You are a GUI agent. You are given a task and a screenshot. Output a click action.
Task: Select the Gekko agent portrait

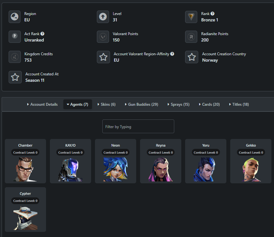pyautogui.click(x=251, y=169)
